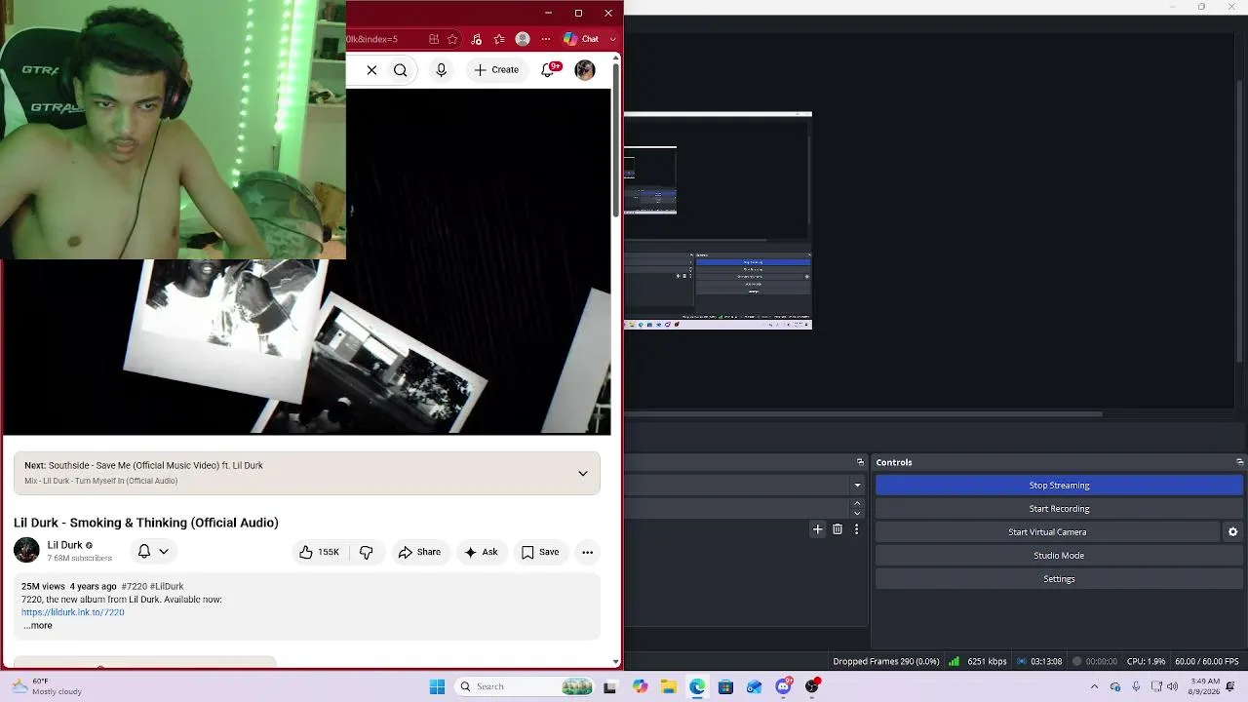
Task: Add a new transition with the plus icon
Action: pyautogui.click(x=817, y=529)
